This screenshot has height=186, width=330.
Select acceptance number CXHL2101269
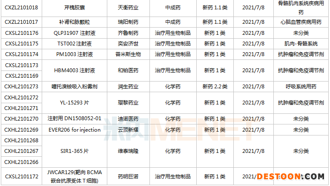tap(21, 130)
